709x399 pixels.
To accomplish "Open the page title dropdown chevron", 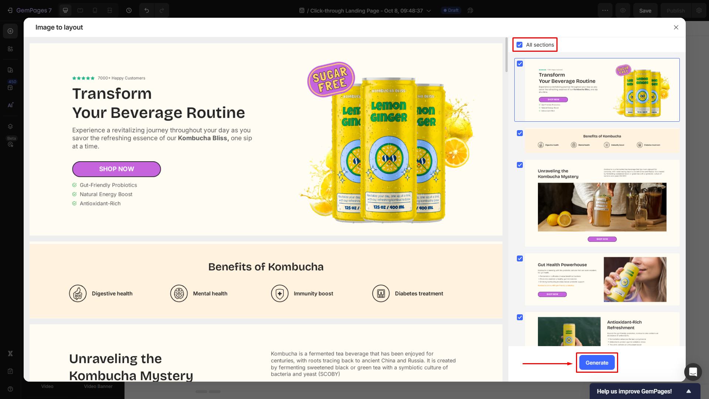I will coord(429,11).
